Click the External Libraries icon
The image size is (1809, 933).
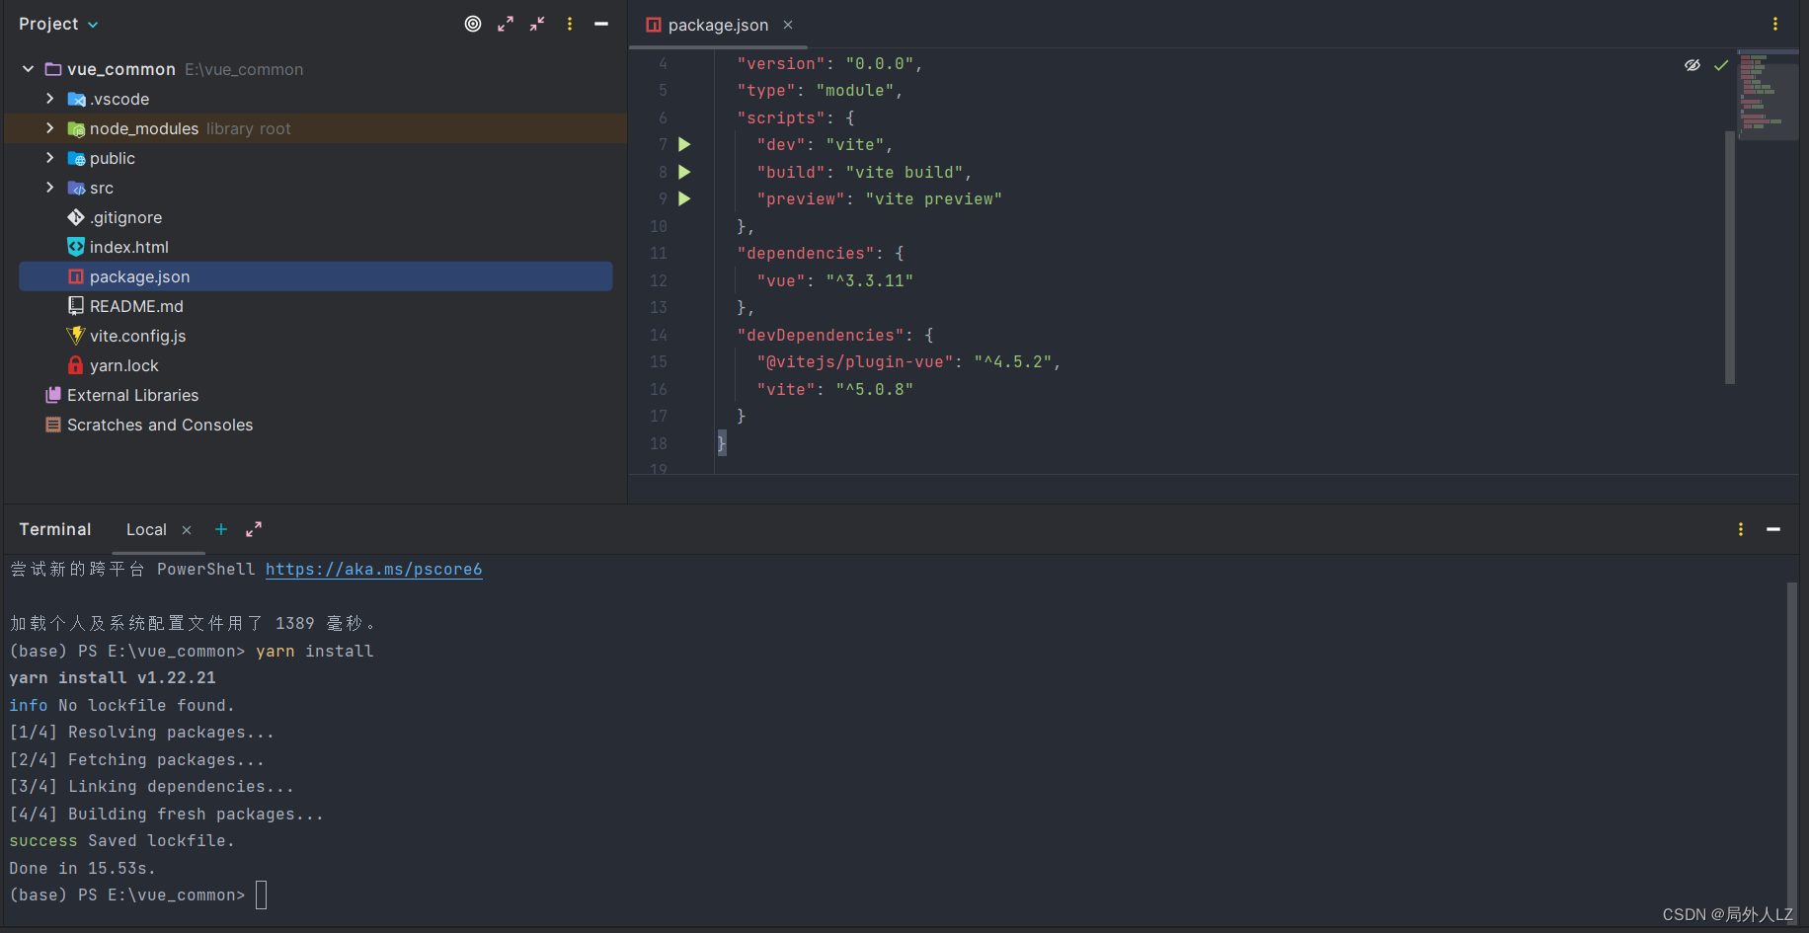point(53,395)
